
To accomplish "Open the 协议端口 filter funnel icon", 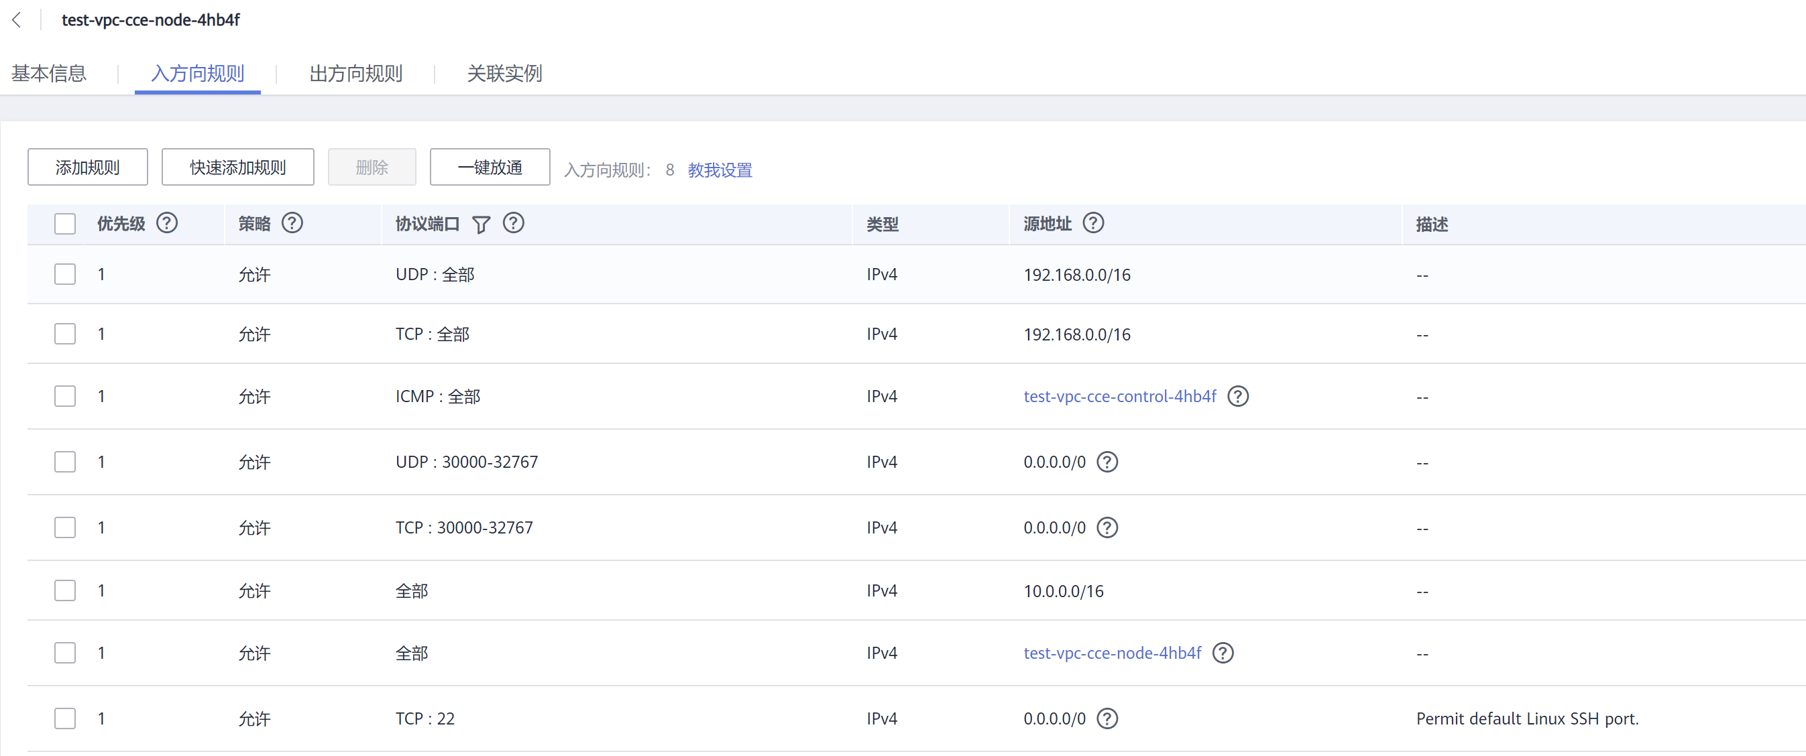I will pos(481,225).
